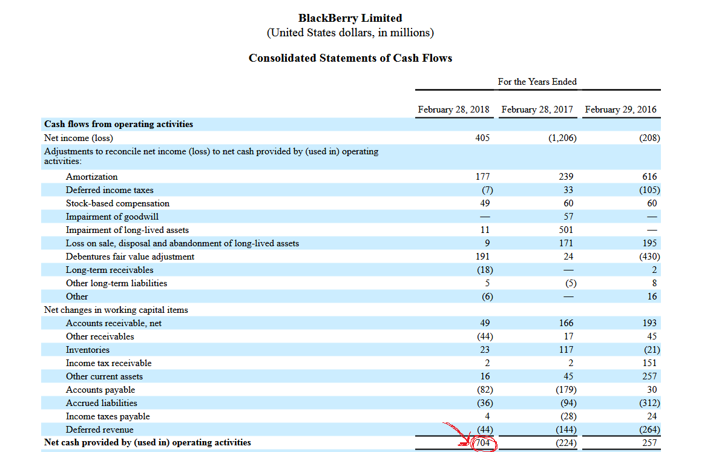Screen dimensions: 716x452
Task: Click the (430) debentures adjustment value
Action: [x=649, y=257]
